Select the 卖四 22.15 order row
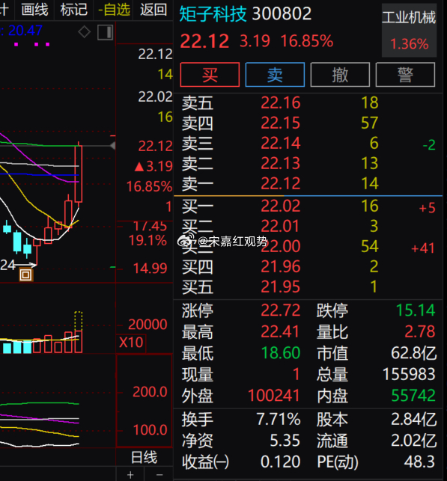The height and width of the screenshot is (481, 447). coord(308,123)
